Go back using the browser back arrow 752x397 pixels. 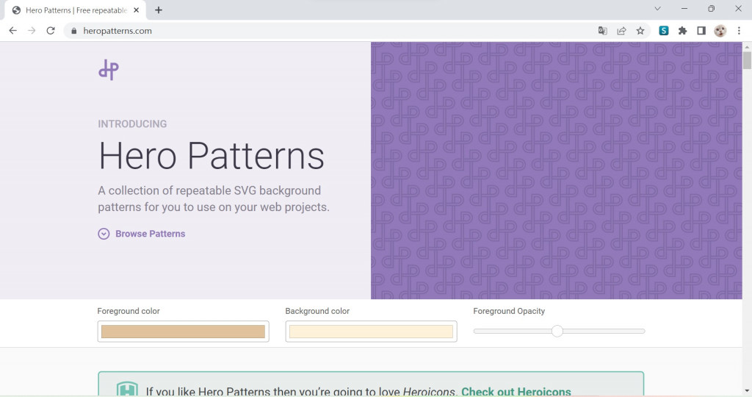13,31
